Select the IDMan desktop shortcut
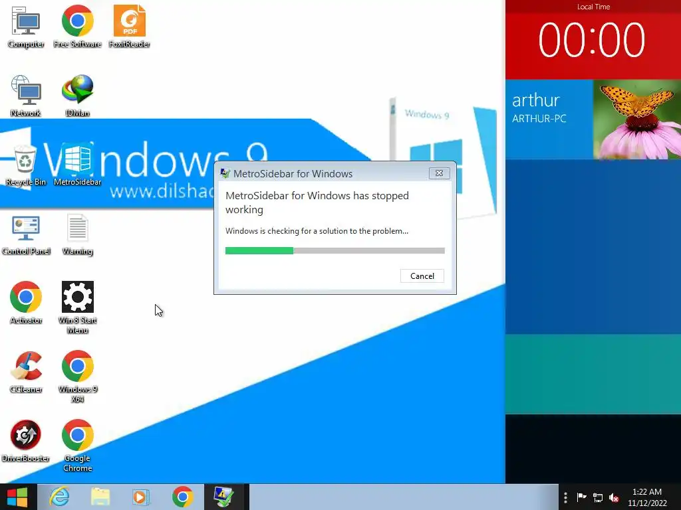Image resolution: width=681 pixels, height=510 pixels. (x=77, y=96)
